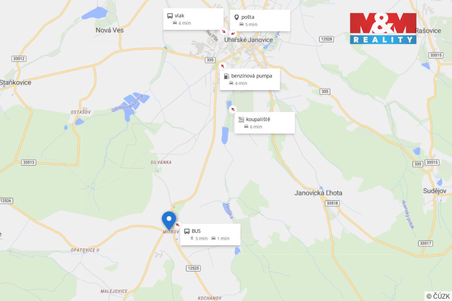The width and height of the screenshot is (452, 301).
Task: Click the 33518 road number badge
Action: pyautogui.click(x=332, y=203)
